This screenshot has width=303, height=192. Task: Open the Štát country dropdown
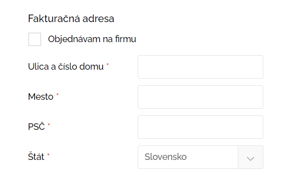[200, 157]
